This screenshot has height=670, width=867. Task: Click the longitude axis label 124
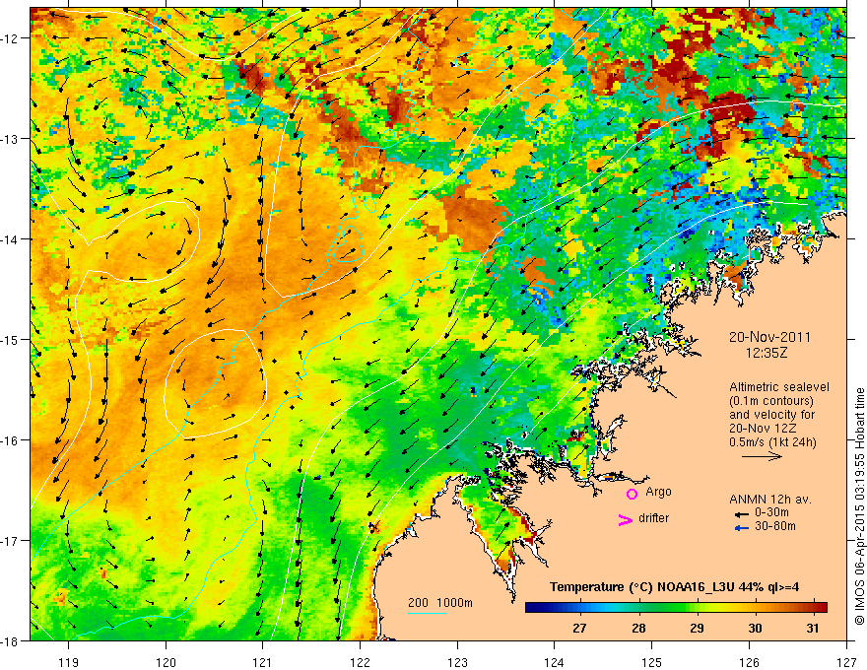(555, 662)
